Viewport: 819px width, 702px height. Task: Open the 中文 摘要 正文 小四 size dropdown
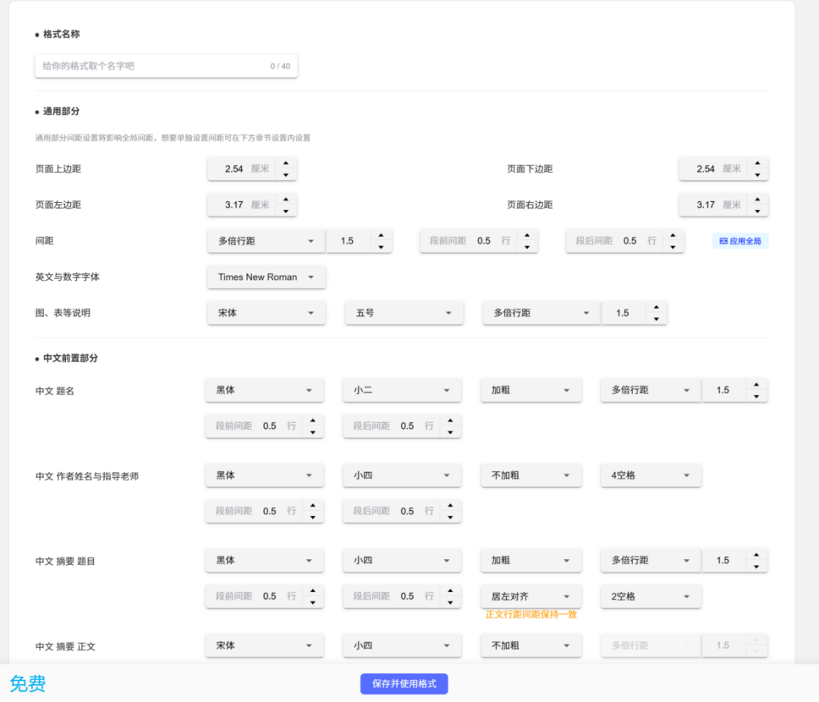pyautogui.click(x=402, y=645)
